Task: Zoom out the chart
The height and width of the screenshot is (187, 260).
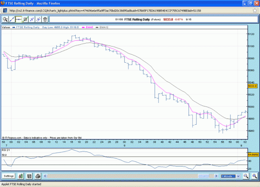Action: (x=246, y=176)
